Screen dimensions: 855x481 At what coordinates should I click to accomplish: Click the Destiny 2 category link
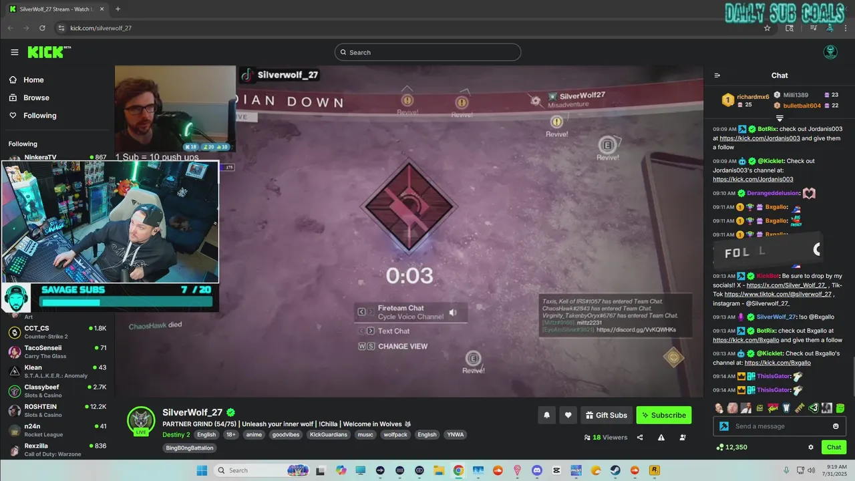[176, 434]
